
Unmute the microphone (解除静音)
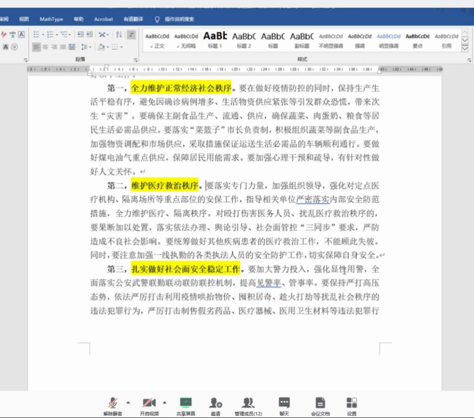[x=112, y=406]
